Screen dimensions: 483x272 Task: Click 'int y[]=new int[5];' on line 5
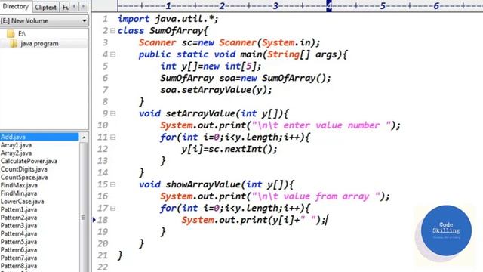tap(211, 66)
